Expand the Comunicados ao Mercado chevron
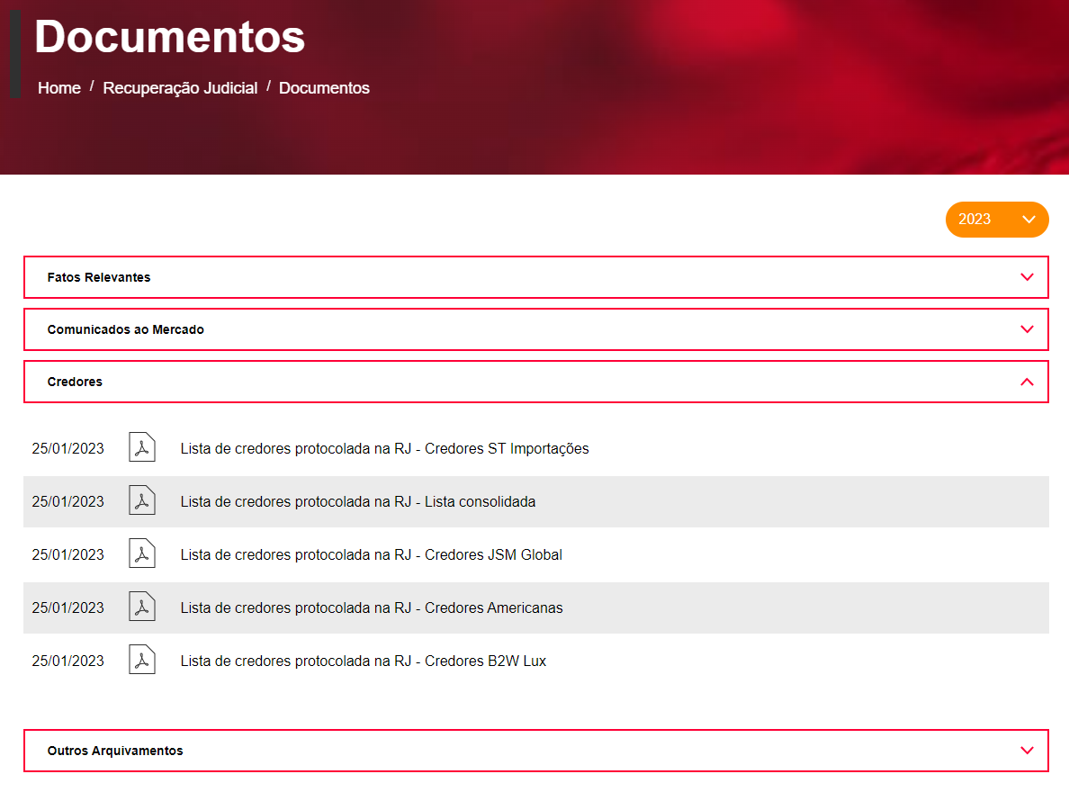 pyautogui.click(x=1027, y=329)
